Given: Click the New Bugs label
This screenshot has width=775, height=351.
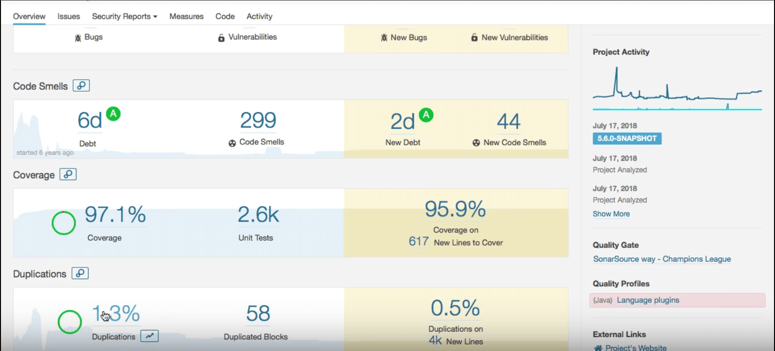Looking at the screenshot, I should coord(409,38).
